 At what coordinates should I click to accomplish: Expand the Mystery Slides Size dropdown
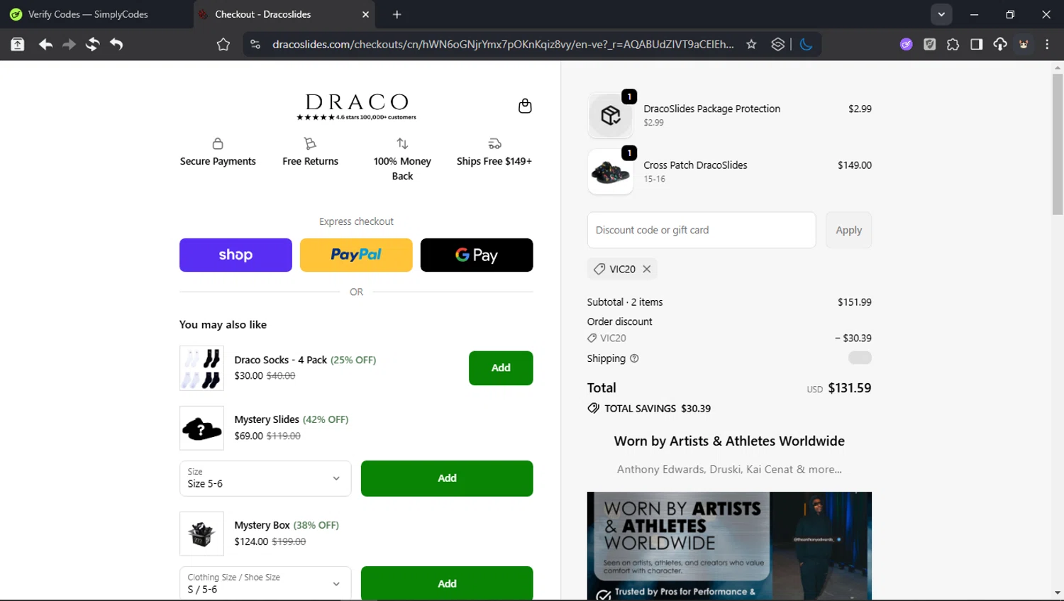click(265, 478)
